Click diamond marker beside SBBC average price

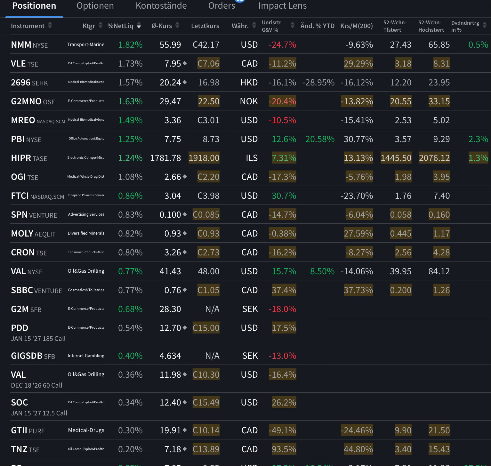click(185, 290)
